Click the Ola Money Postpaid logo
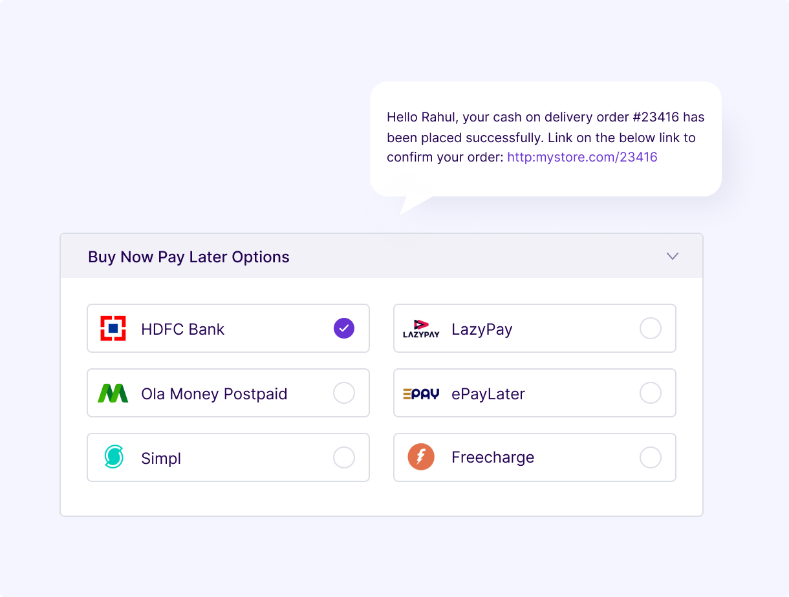The width and height of the screenshot is (789, 597). [x=113, y=393]
